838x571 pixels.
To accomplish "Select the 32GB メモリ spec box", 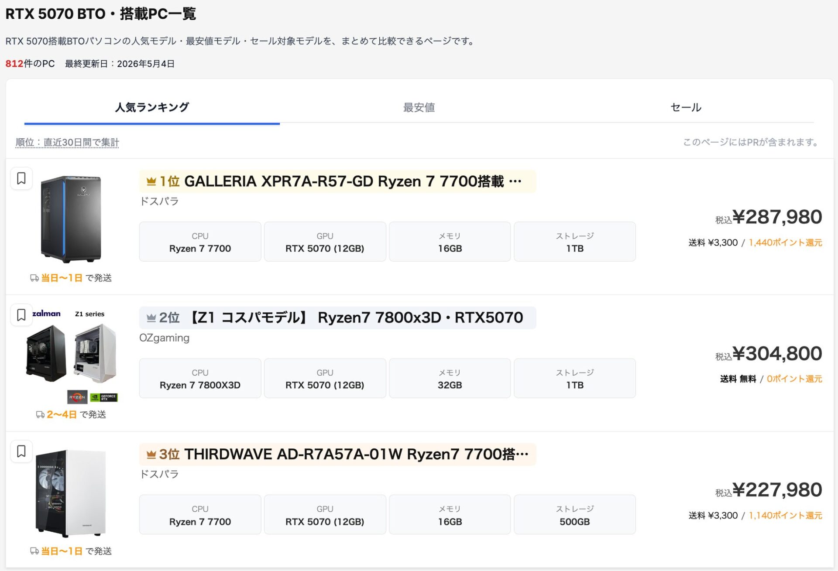I will 450,378.
